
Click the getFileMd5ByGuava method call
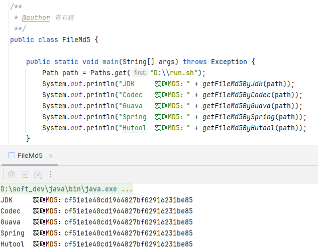[237, 106]
